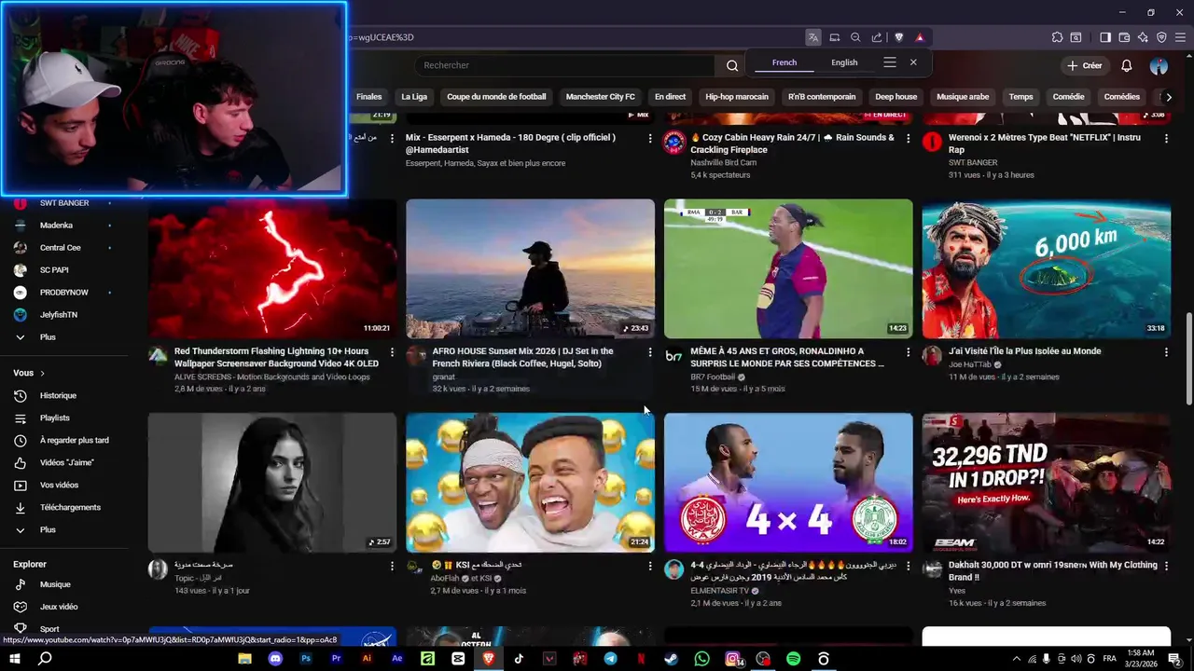This screenshot has width=1194, height=671.
Task: Open translation options hamburger menu
Action: pyautogui.click(x=890, y=62)
